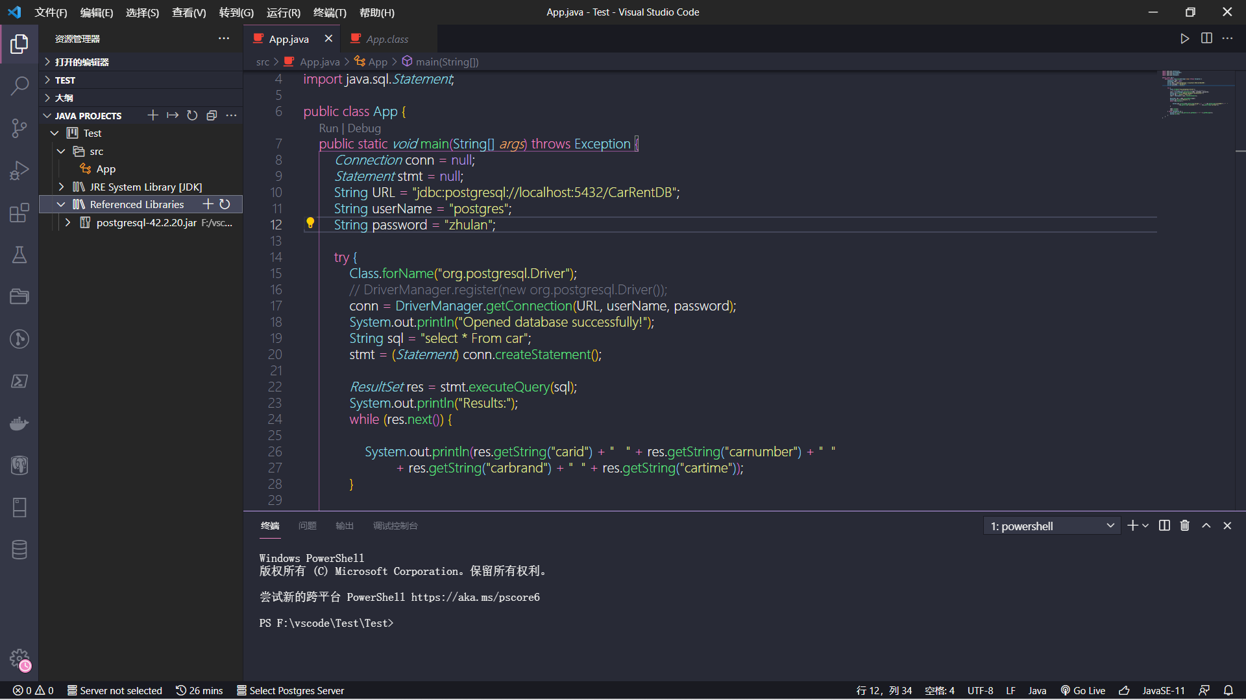Switch to the App.class editor tab
This screenshot has width=1246, height=700.
point(387,39)
